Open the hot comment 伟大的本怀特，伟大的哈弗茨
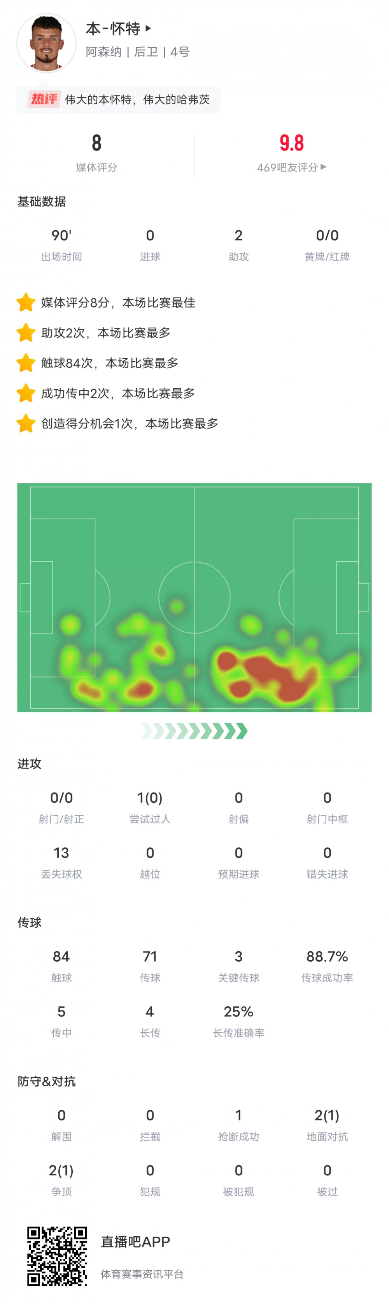 [x=137, y=100]
